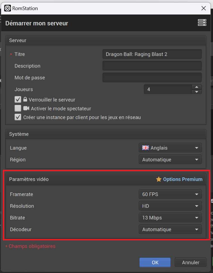Viewport: 213px width, 273px height.
Task: Confirm with the OK button
Action: point(155,262)
